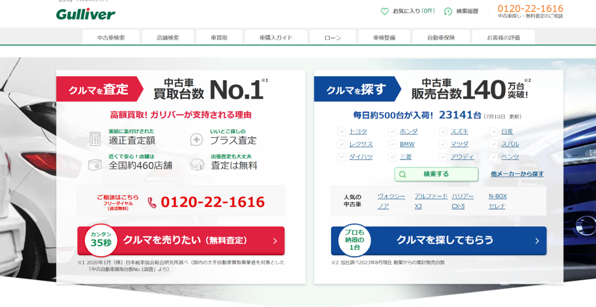
Task: Click the store icon for 全国約460店舗
Action: 95,165
